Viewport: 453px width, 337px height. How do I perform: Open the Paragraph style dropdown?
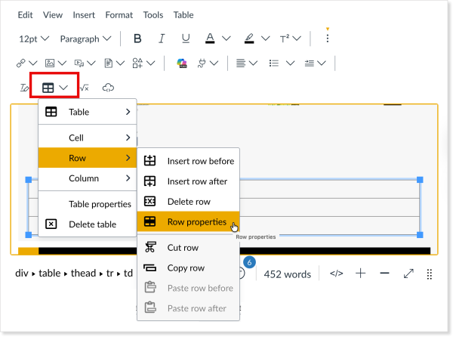pos(85,39)
